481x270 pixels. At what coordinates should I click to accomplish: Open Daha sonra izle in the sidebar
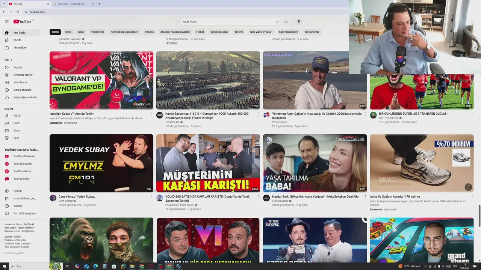coord(23,90)
